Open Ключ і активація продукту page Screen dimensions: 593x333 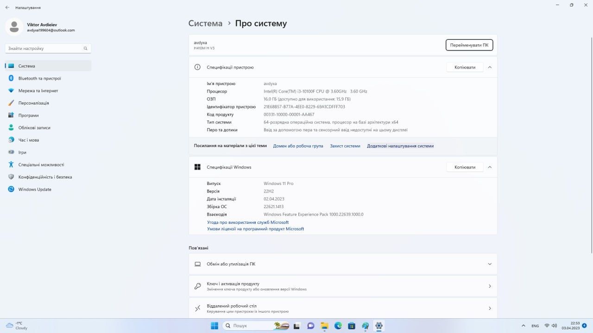click(343, 286)
